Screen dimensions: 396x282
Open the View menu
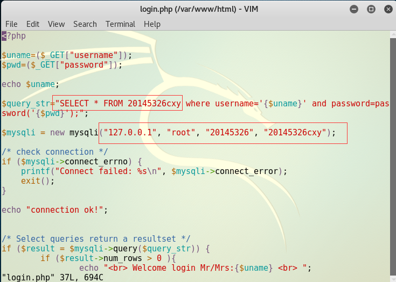[x=57, y=24]
